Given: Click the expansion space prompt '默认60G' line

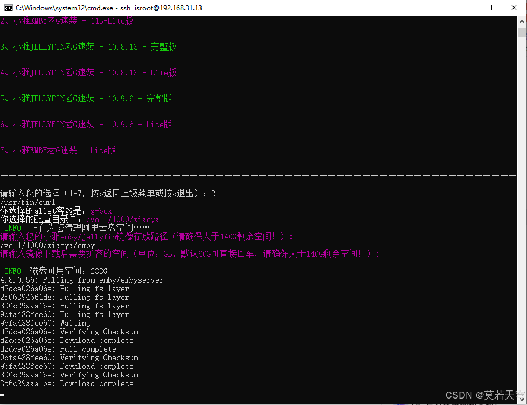Looking at the screenshot, I should pyautogui.click(x=190, y=254).
